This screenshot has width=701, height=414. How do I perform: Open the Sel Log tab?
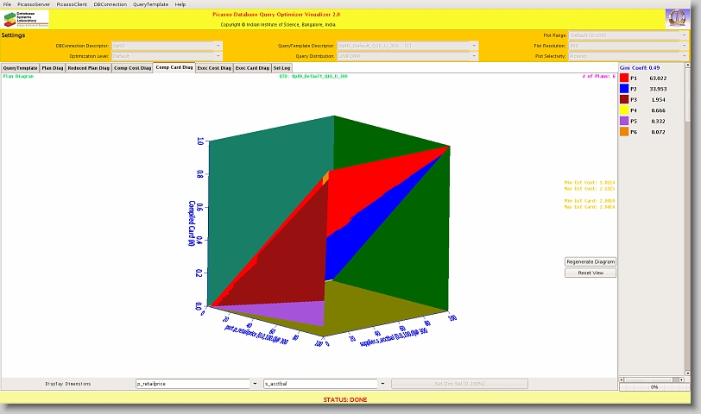281,67
